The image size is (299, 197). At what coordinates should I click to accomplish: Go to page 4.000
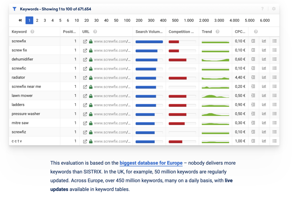point(234,20)
